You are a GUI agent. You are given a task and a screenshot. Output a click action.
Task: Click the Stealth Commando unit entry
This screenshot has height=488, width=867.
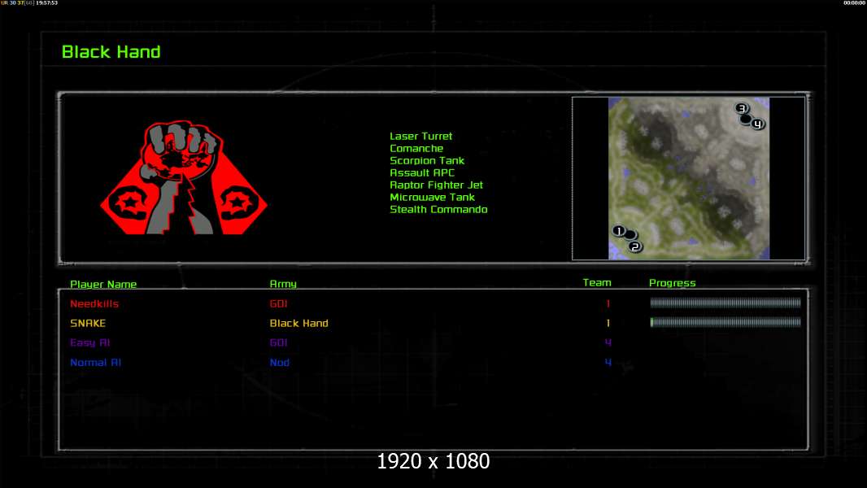[438, 209]
